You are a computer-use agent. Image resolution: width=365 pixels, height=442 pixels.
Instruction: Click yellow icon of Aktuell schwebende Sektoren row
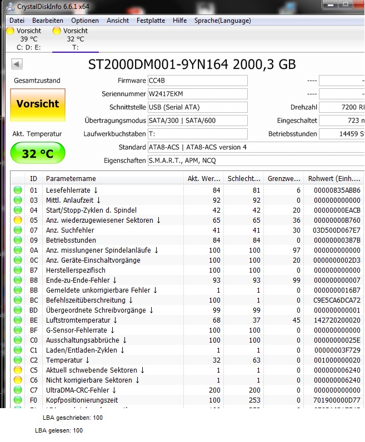tap(18, 370)
